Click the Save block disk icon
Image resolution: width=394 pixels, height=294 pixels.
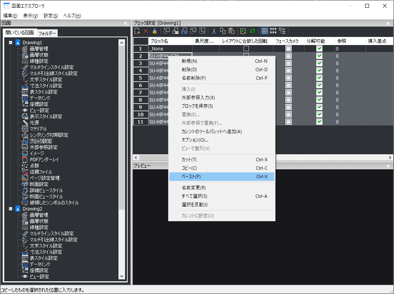(x=184, y=31)
